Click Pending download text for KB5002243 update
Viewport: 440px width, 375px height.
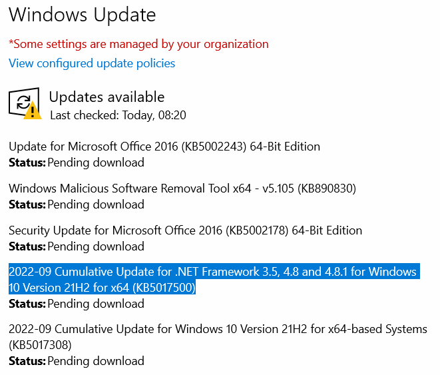coord(96,163)
